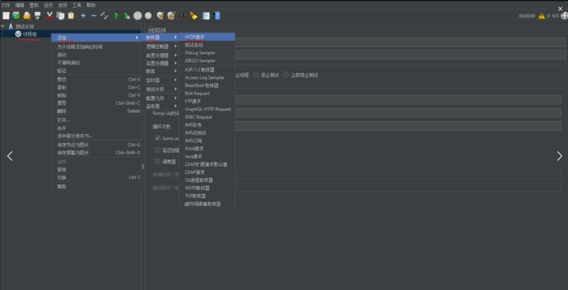568x290 pixels.
Task: Click the Save (floppy disk) toolbar icon
Action: 37,16
